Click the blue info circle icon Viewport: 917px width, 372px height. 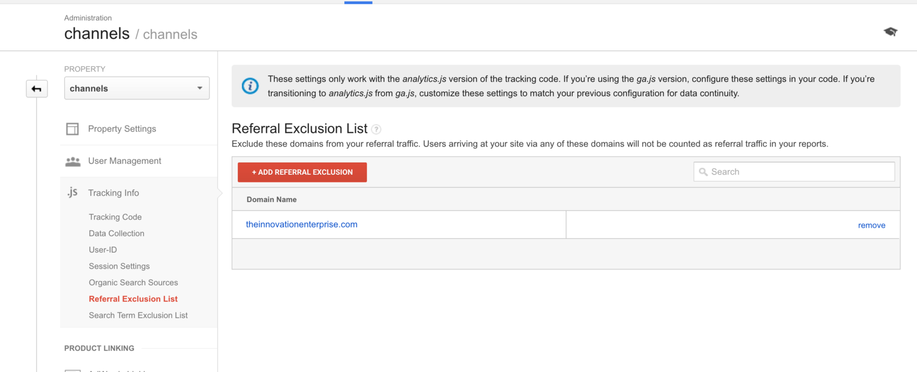click(x=250, y=86)
